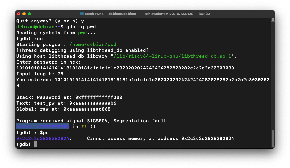
Task: Click the red close window button
Action: pos(19,14)
